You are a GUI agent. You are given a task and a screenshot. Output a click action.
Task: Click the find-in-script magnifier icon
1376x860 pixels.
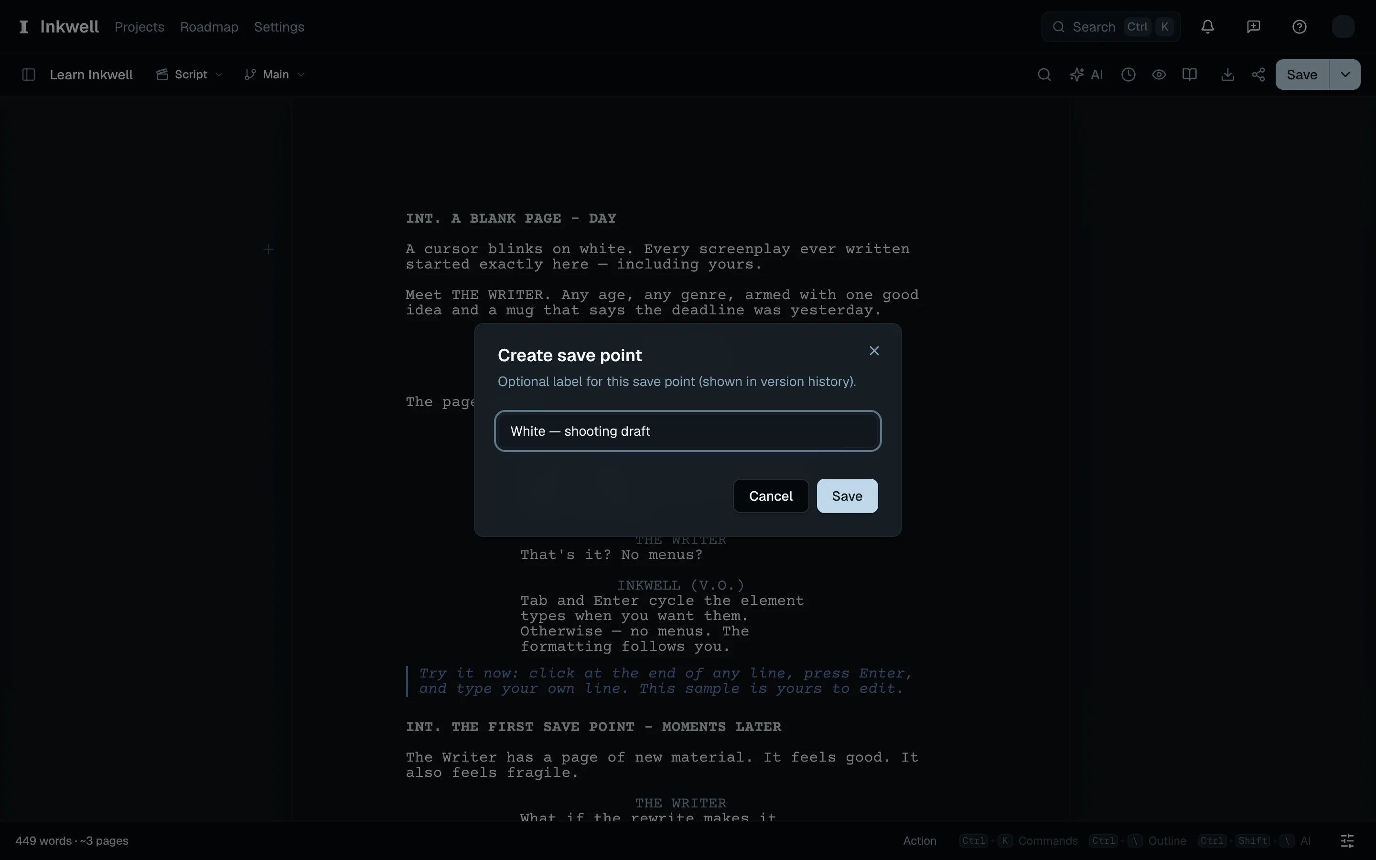[1044, 75]
